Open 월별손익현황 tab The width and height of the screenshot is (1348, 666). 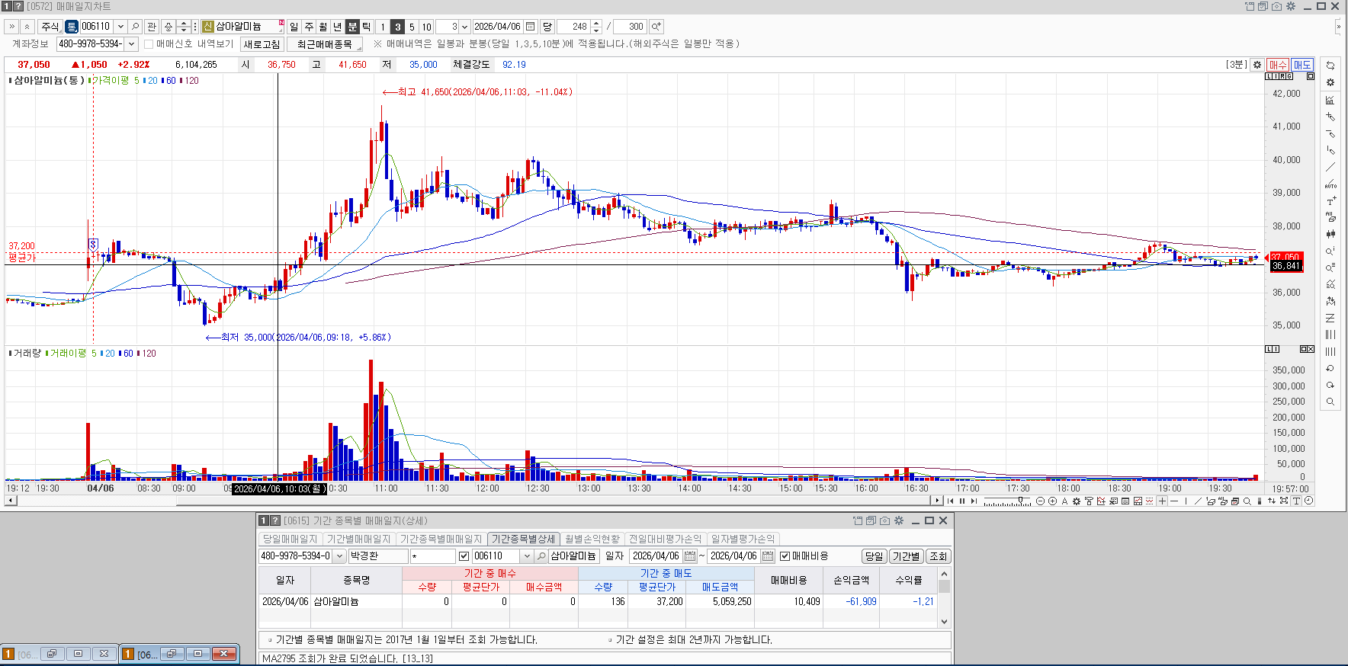pos(592,539)
